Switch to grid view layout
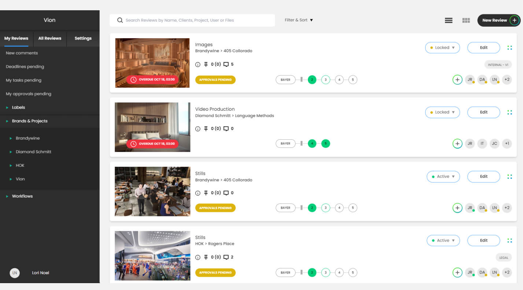 coord(466,20)
